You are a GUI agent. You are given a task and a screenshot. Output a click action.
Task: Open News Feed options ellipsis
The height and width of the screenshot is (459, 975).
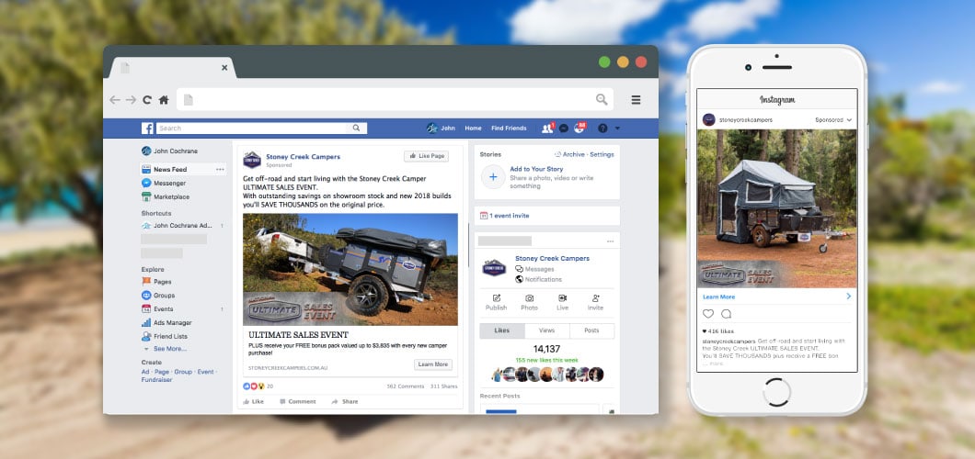pyautogui.click(x=220, y=169)
